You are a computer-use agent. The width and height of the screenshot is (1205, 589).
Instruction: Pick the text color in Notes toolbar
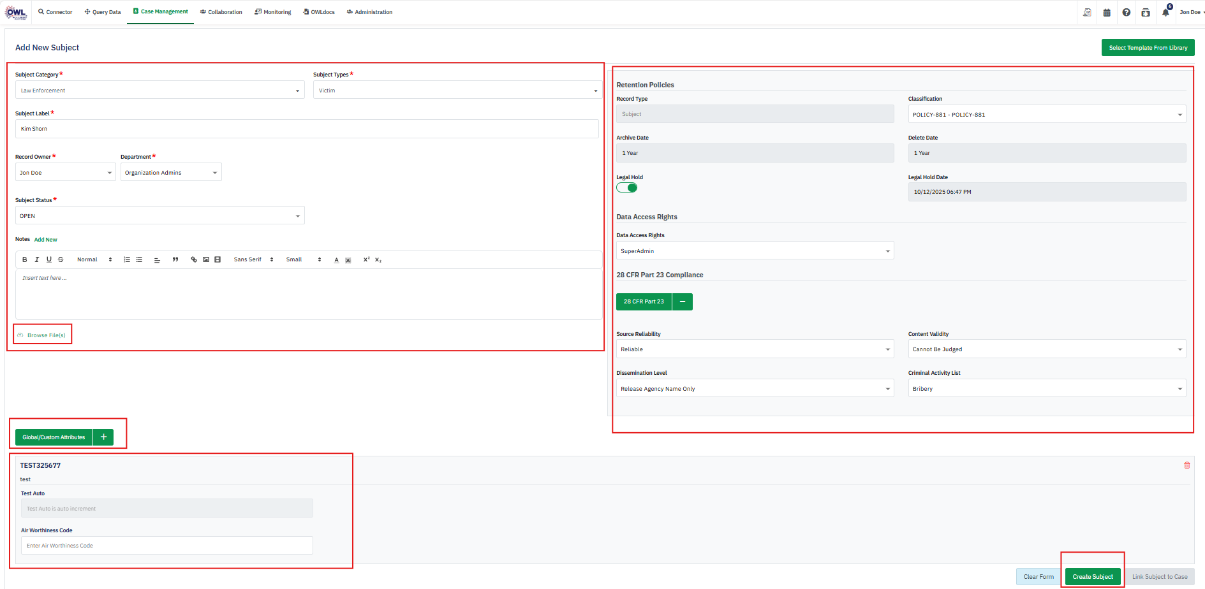[336, 260]
